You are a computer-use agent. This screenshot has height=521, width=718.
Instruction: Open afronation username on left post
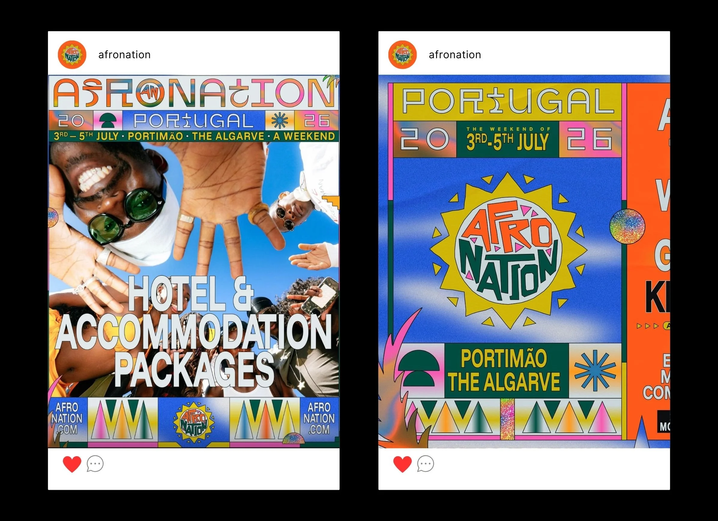[x=124, y=55]
